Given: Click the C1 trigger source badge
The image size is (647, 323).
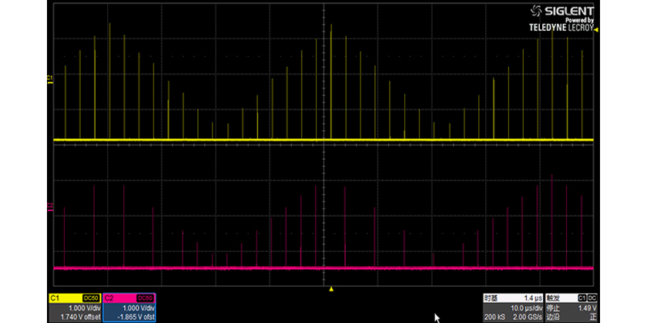Looking at the screenshot, I should pos(582,298).
